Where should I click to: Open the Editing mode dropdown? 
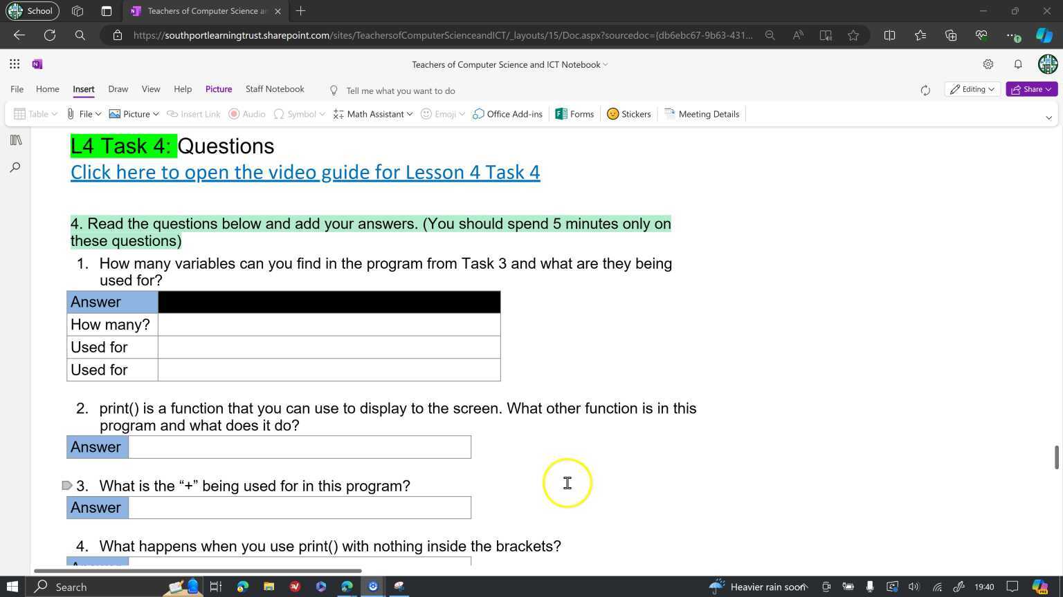pyautogui.click(x=972, y=89)
